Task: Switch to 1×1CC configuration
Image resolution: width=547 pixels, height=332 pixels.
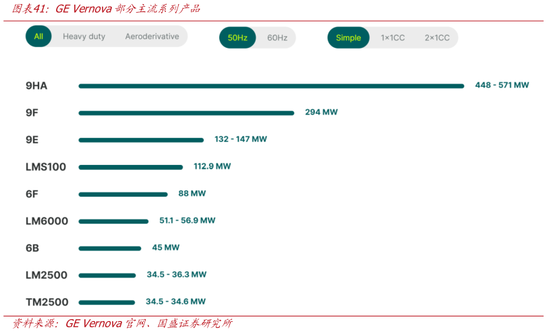Action: point(393,38)
